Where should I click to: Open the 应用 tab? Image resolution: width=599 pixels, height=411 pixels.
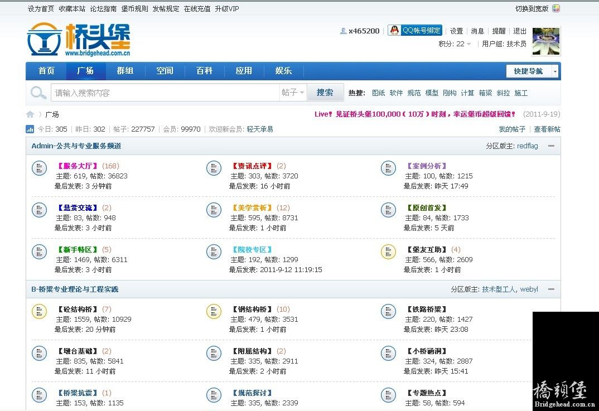point(244,71)
